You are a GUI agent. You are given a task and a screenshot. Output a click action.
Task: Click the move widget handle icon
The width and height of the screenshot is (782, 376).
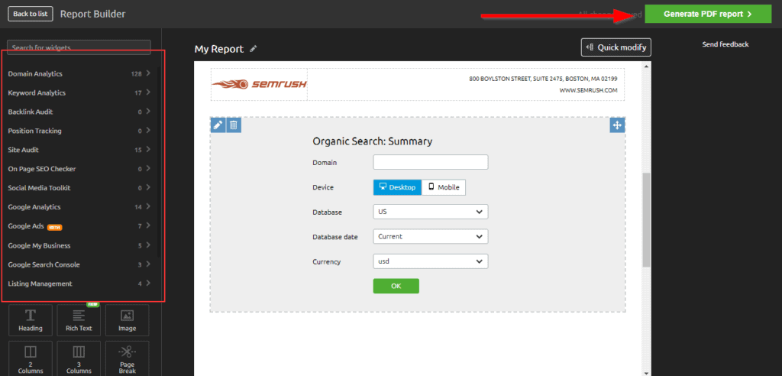pos(617,125)
